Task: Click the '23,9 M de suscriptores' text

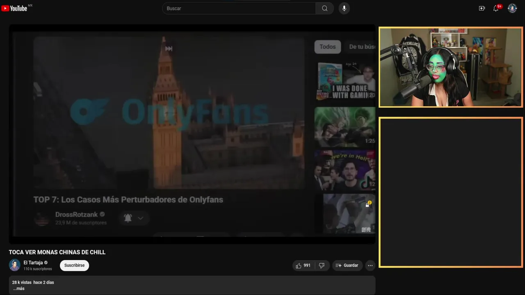Action: pos(81,222)
